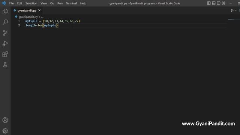The image size is (240, 135).
Task: Open the File menu
Action: [x=12, y=3]
